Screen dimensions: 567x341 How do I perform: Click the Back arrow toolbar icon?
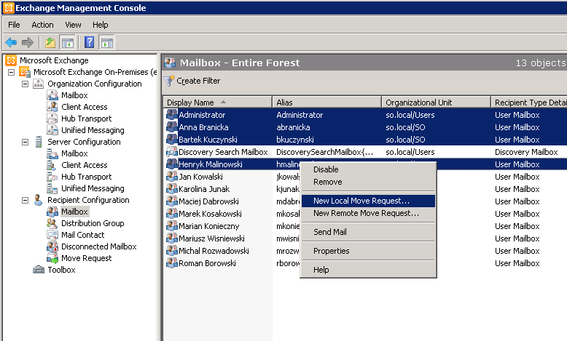(x=11, y=43)
